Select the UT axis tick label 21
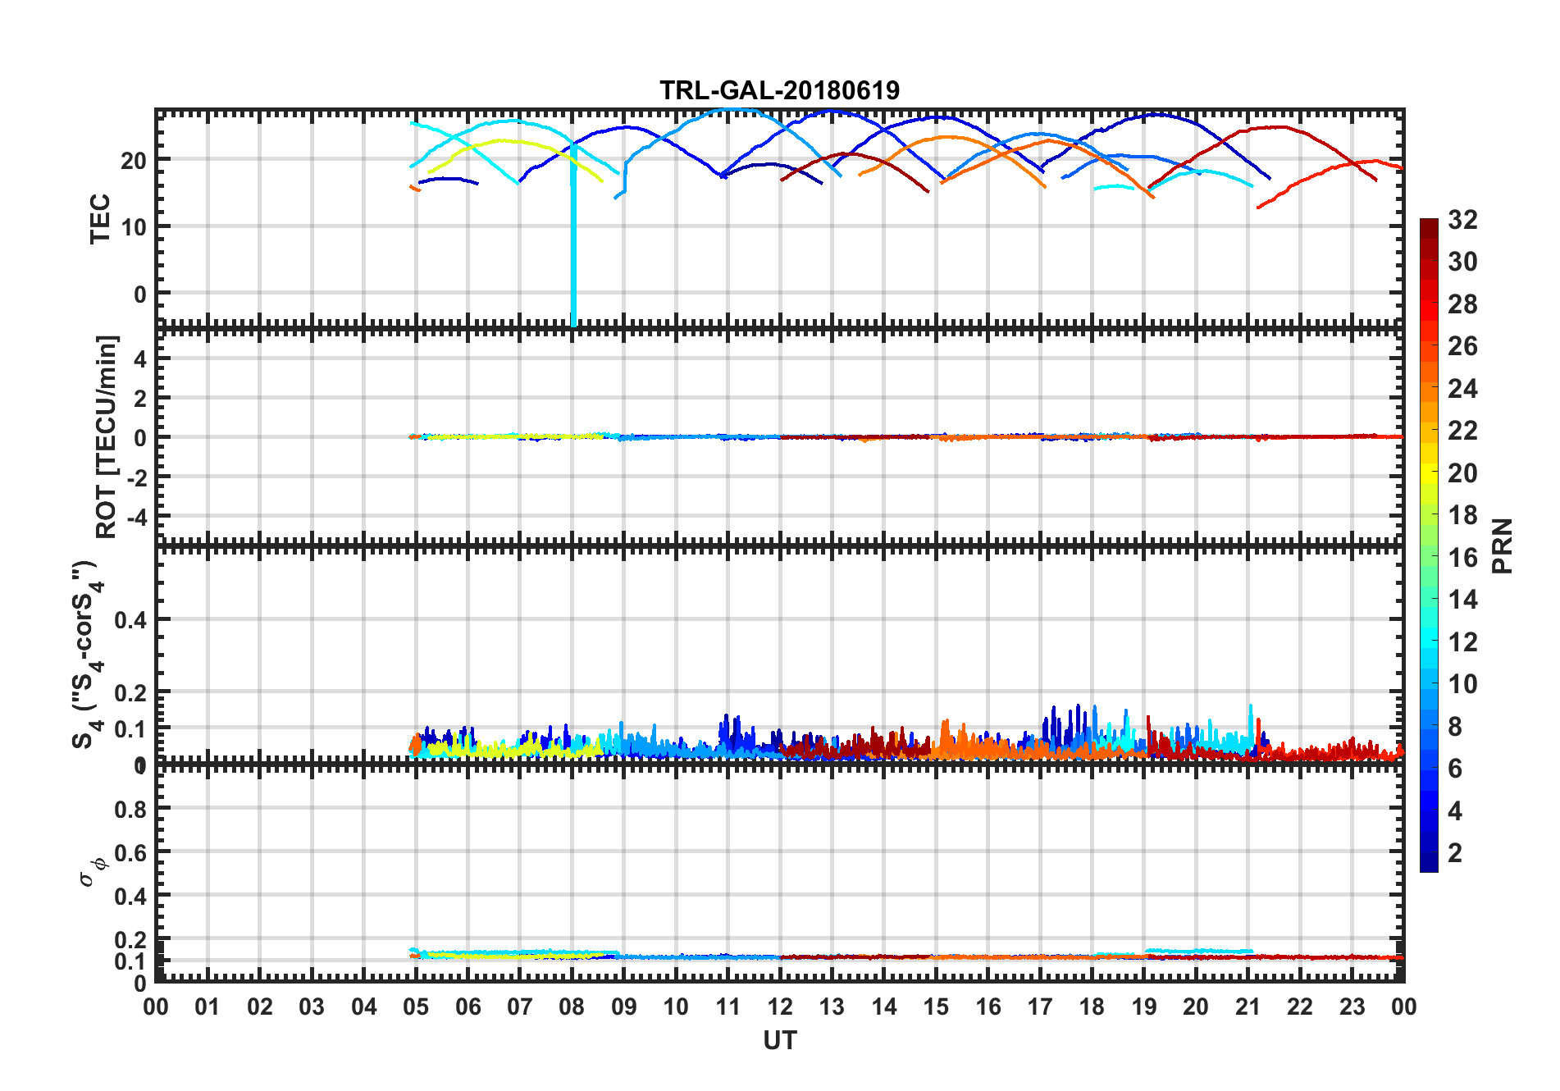Image resolution: width=1560 pixels, height=1091 pixels. 1248,1007
